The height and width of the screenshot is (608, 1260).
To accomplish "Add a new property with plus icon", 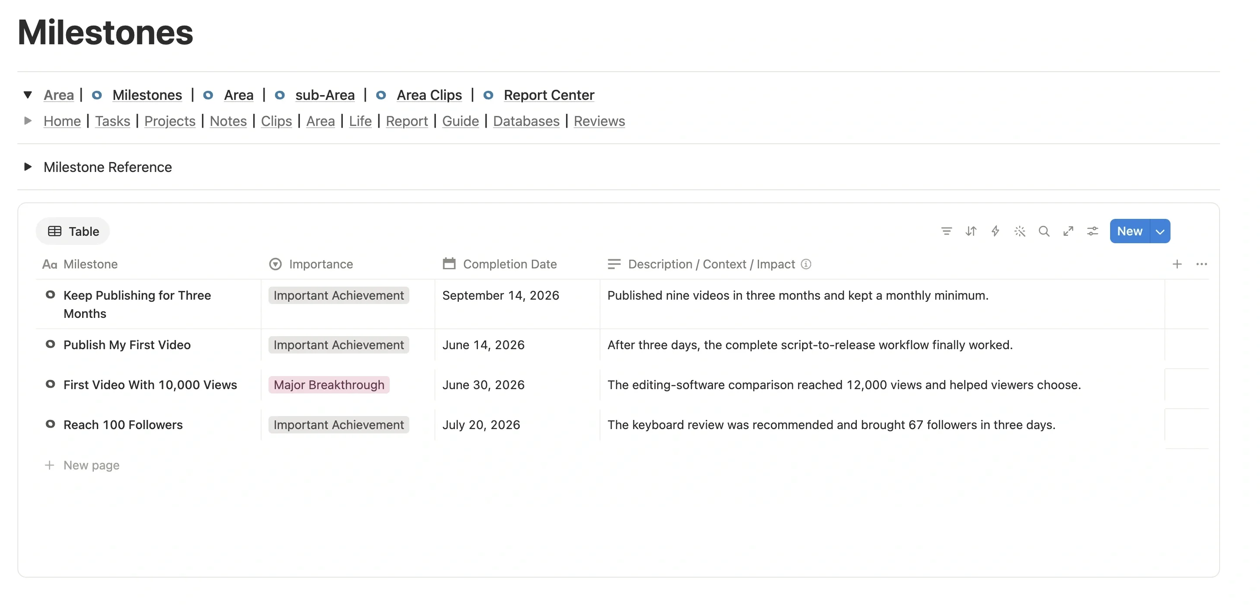I will tap(1177, 264).
